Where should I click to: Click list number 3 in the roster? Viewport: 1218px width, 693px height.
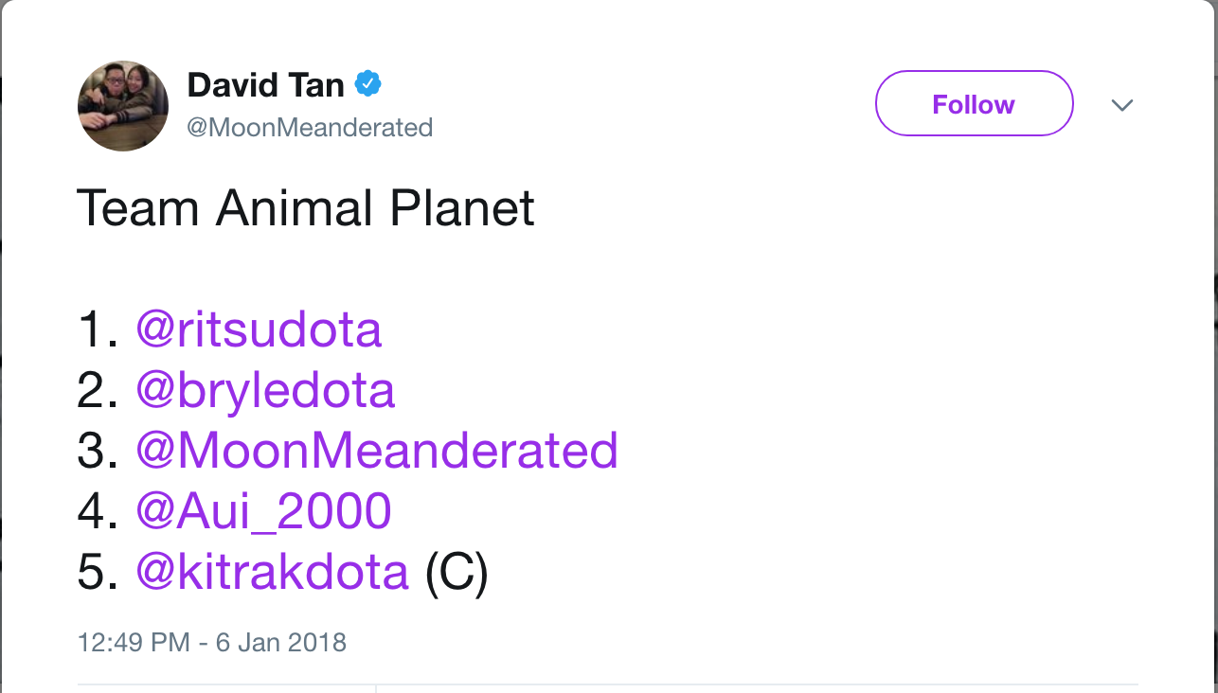tap(98, 451)
